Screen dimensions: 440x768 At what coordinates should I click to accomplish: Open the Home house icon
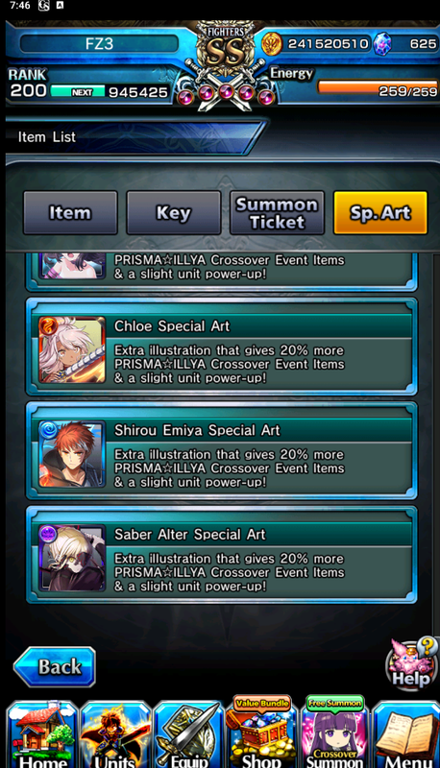(42, 733)
